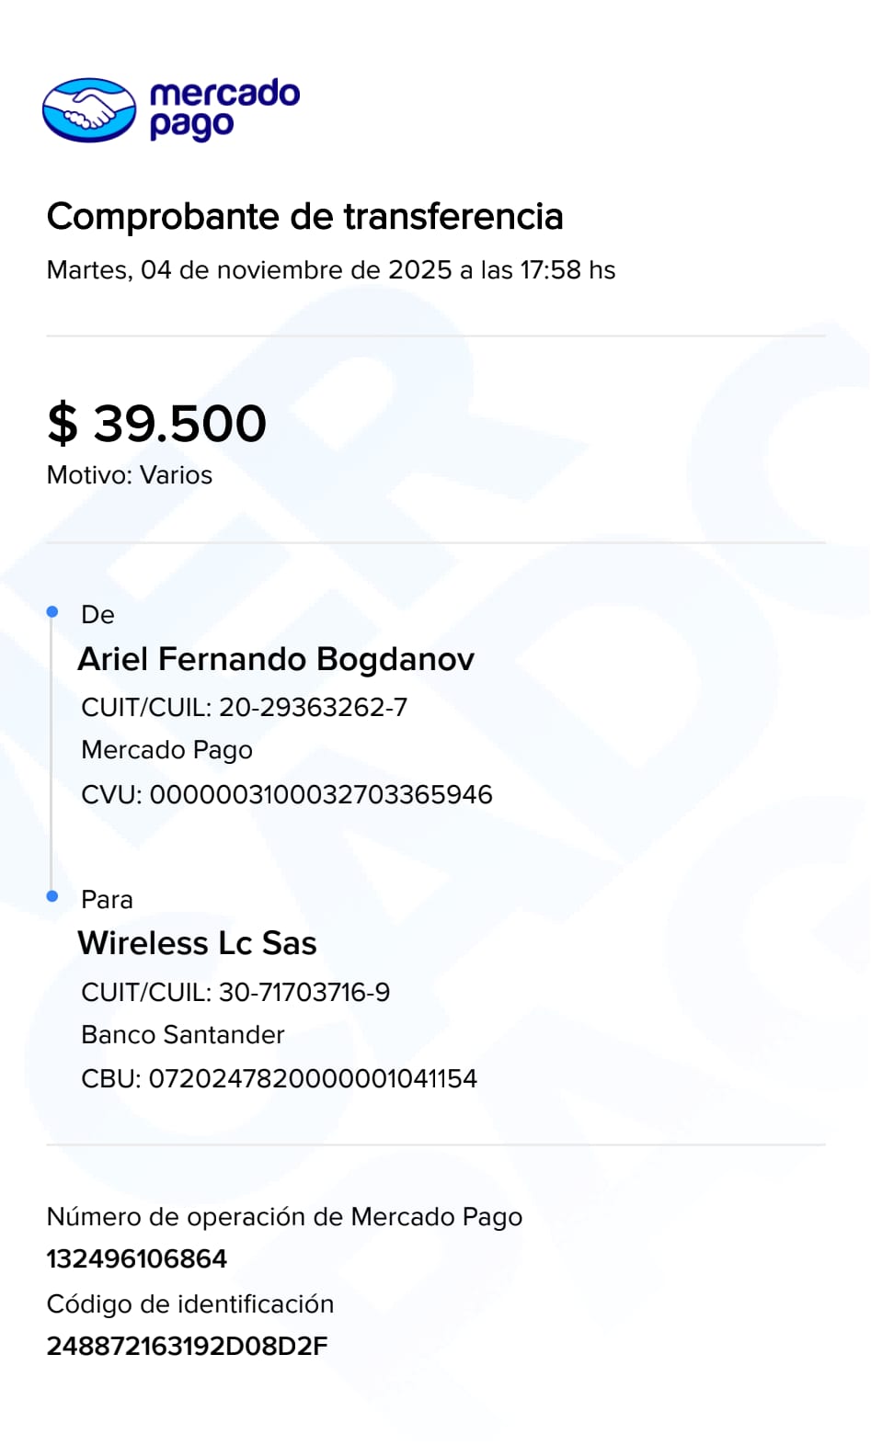Select the Motivo: Varios text
The height and width of the screenshot is (1445, 871).
click(x=130, y=475)
